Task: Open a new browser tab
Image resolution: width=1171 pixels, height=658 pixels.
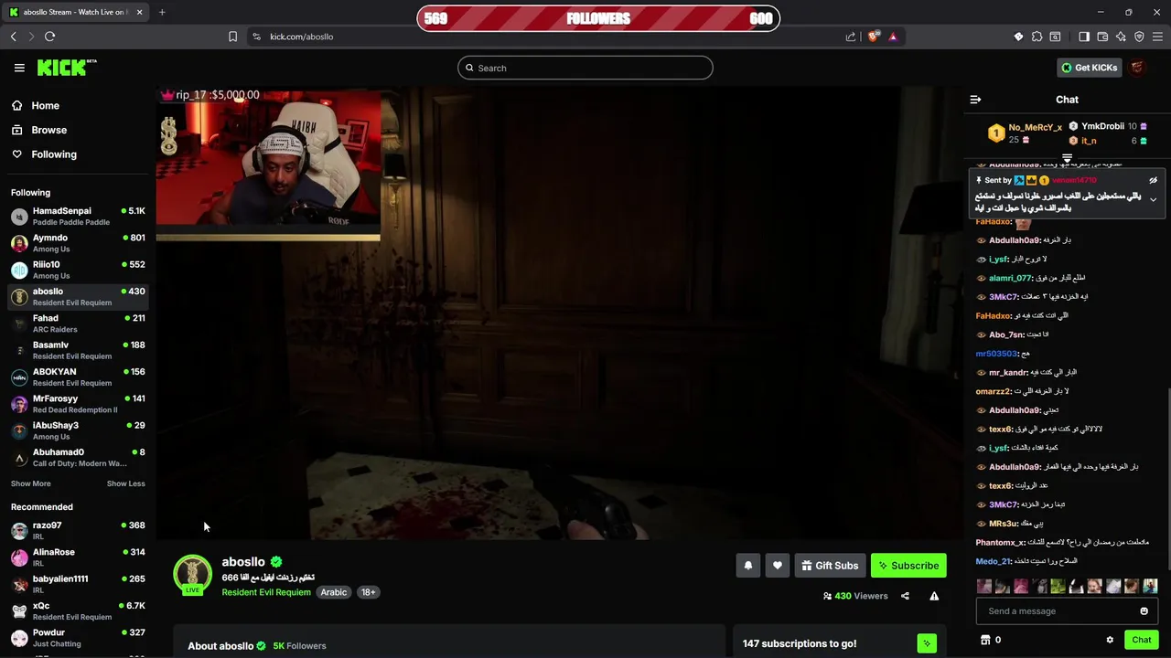Action: (x=162, y=12)
